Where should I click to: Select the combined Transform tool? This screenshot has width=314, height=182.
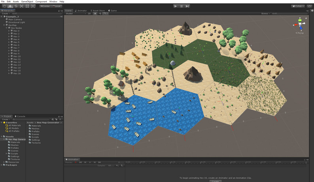pyautogui.click(x=33, y=6)
